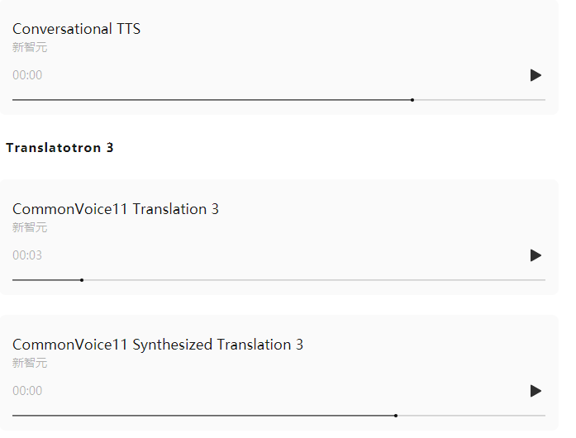The height and width of the screenshot is (438, 576).
Task: Play CommonVoice11 Synthesized Translation 3 audio
Action: (x=536, y=391)
